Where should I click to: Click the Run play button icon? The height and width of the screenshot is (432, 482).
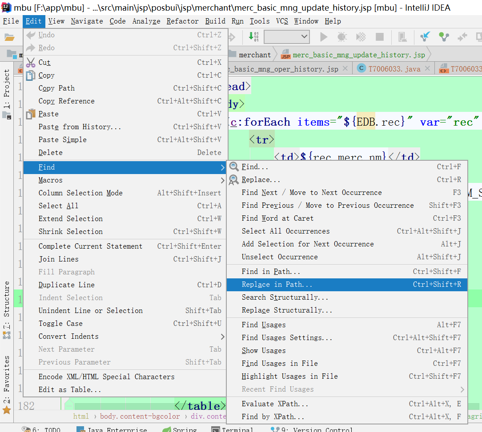coord(323,37)
